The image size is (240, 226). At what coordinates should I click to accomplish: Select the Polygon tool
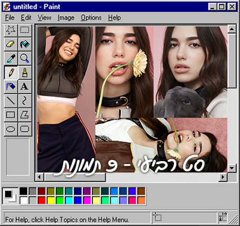click(25, 115)
